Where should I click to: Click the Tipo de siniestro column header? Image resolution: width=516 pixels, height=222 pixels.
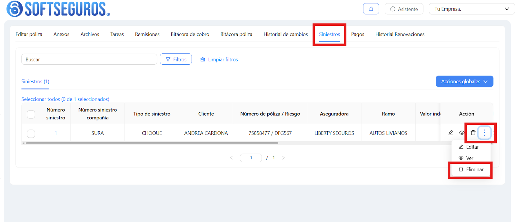click(x=152, y=114)
